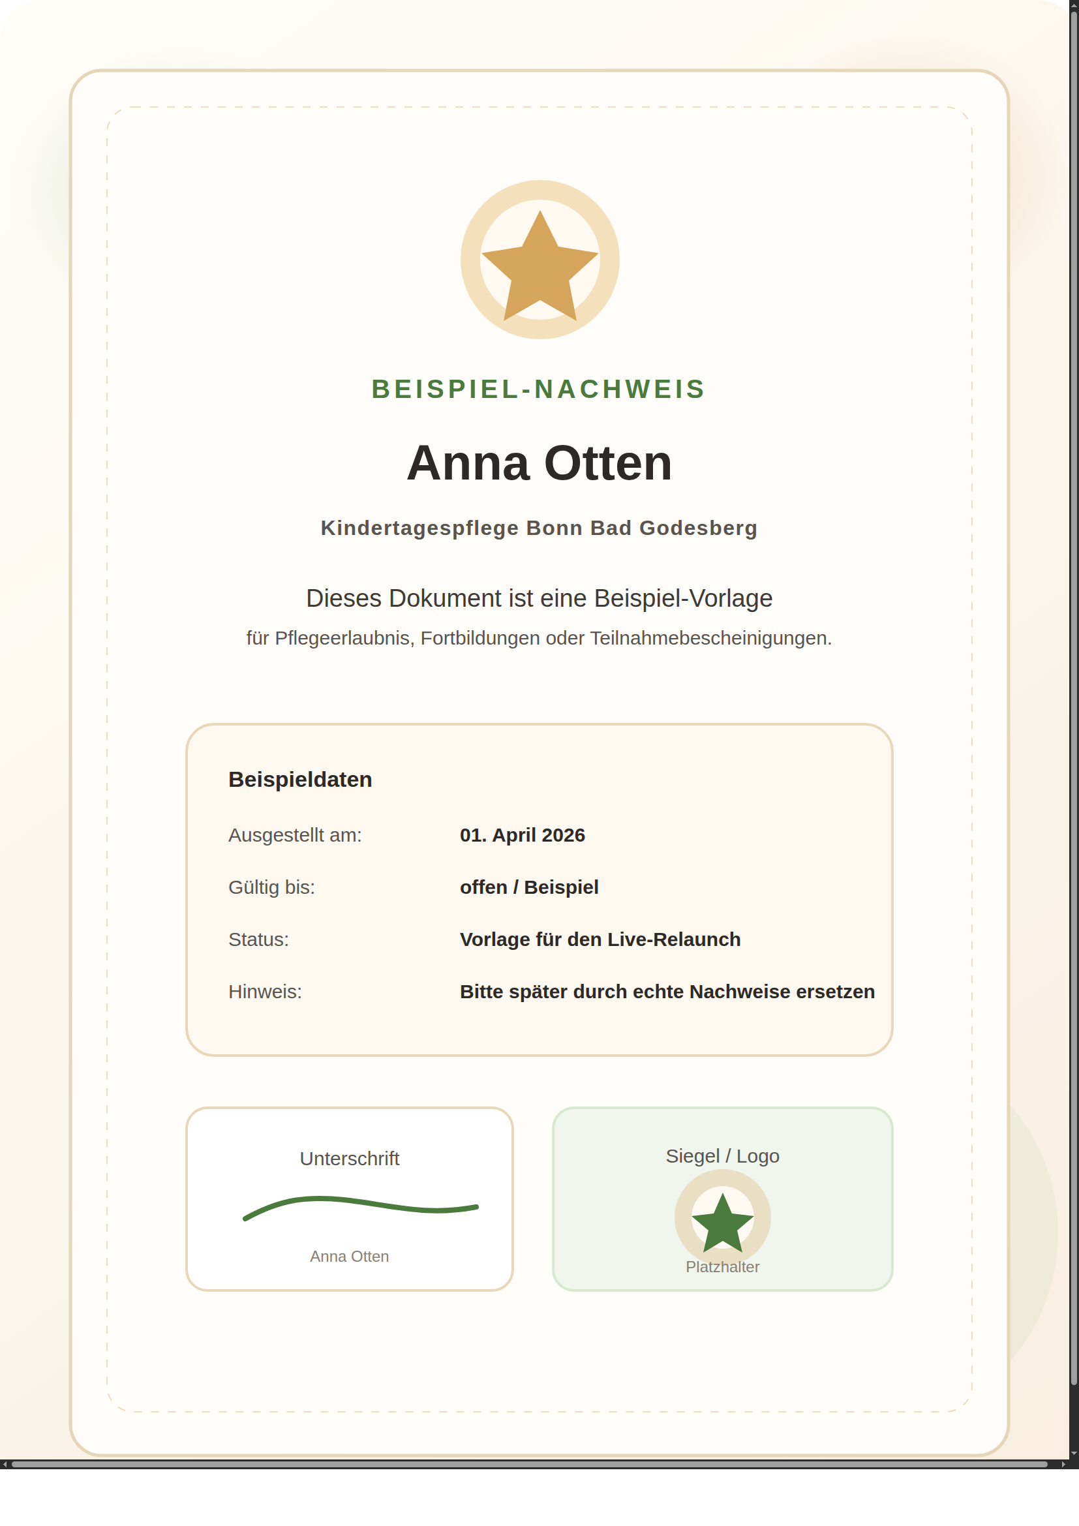Image resolution: width=1079 pixels, height=1526 pixels.
Task: Select the date 01. April 2026
Action: click(x=523, y=835)
